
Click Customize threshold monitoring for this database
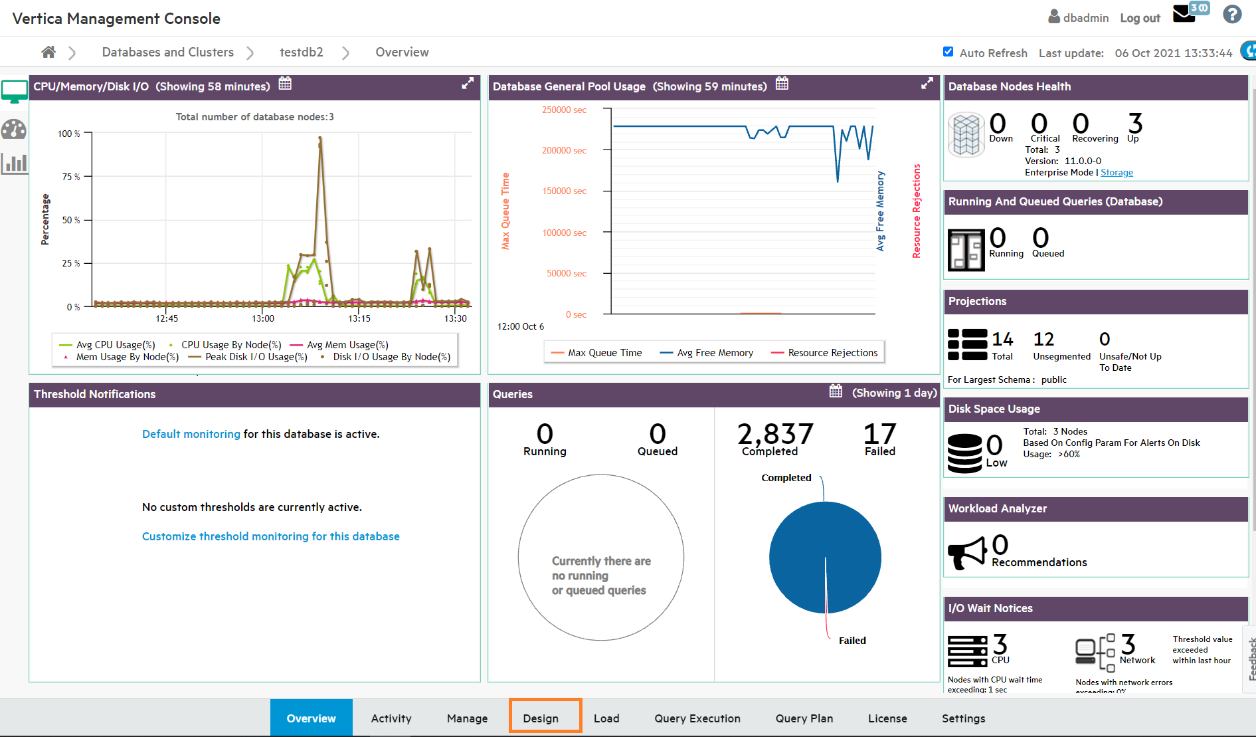pyautogui.click(x=271, y=536)
